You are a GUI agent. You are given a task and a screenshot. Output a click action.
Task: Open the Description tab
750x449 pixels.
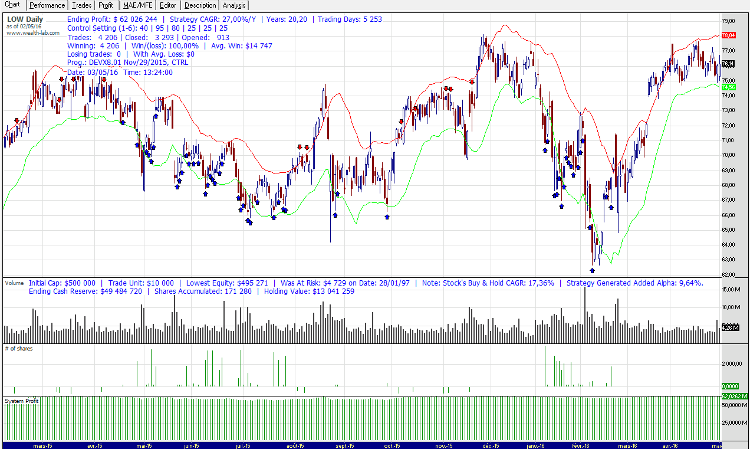tap(200, 5)
